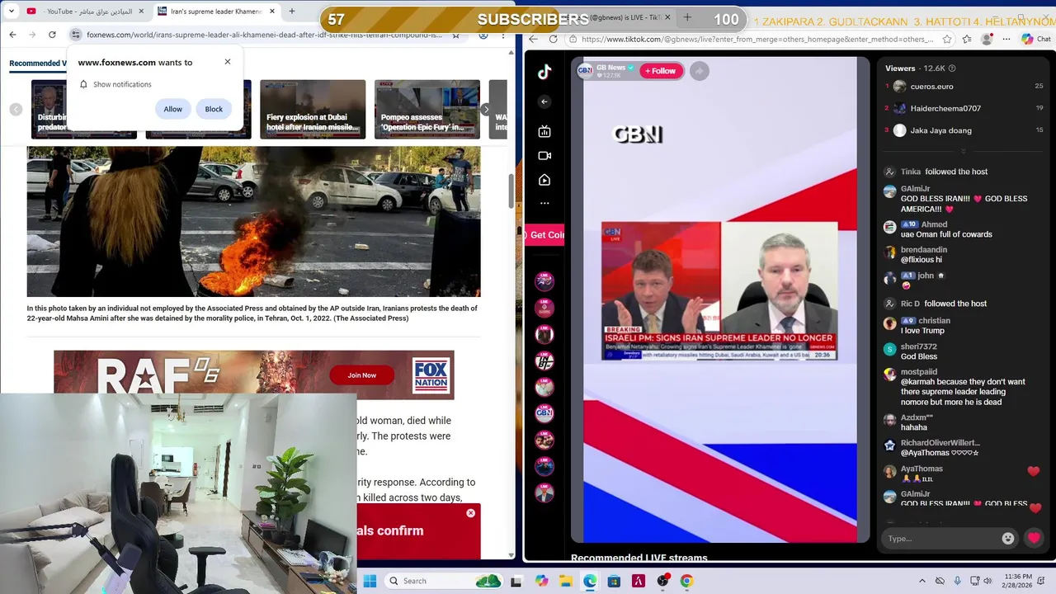Open Fiery explosion at Dubai hotel video thumbnail
The image size is (1056, 594).
pyautogui.click(x=313, y=109)
